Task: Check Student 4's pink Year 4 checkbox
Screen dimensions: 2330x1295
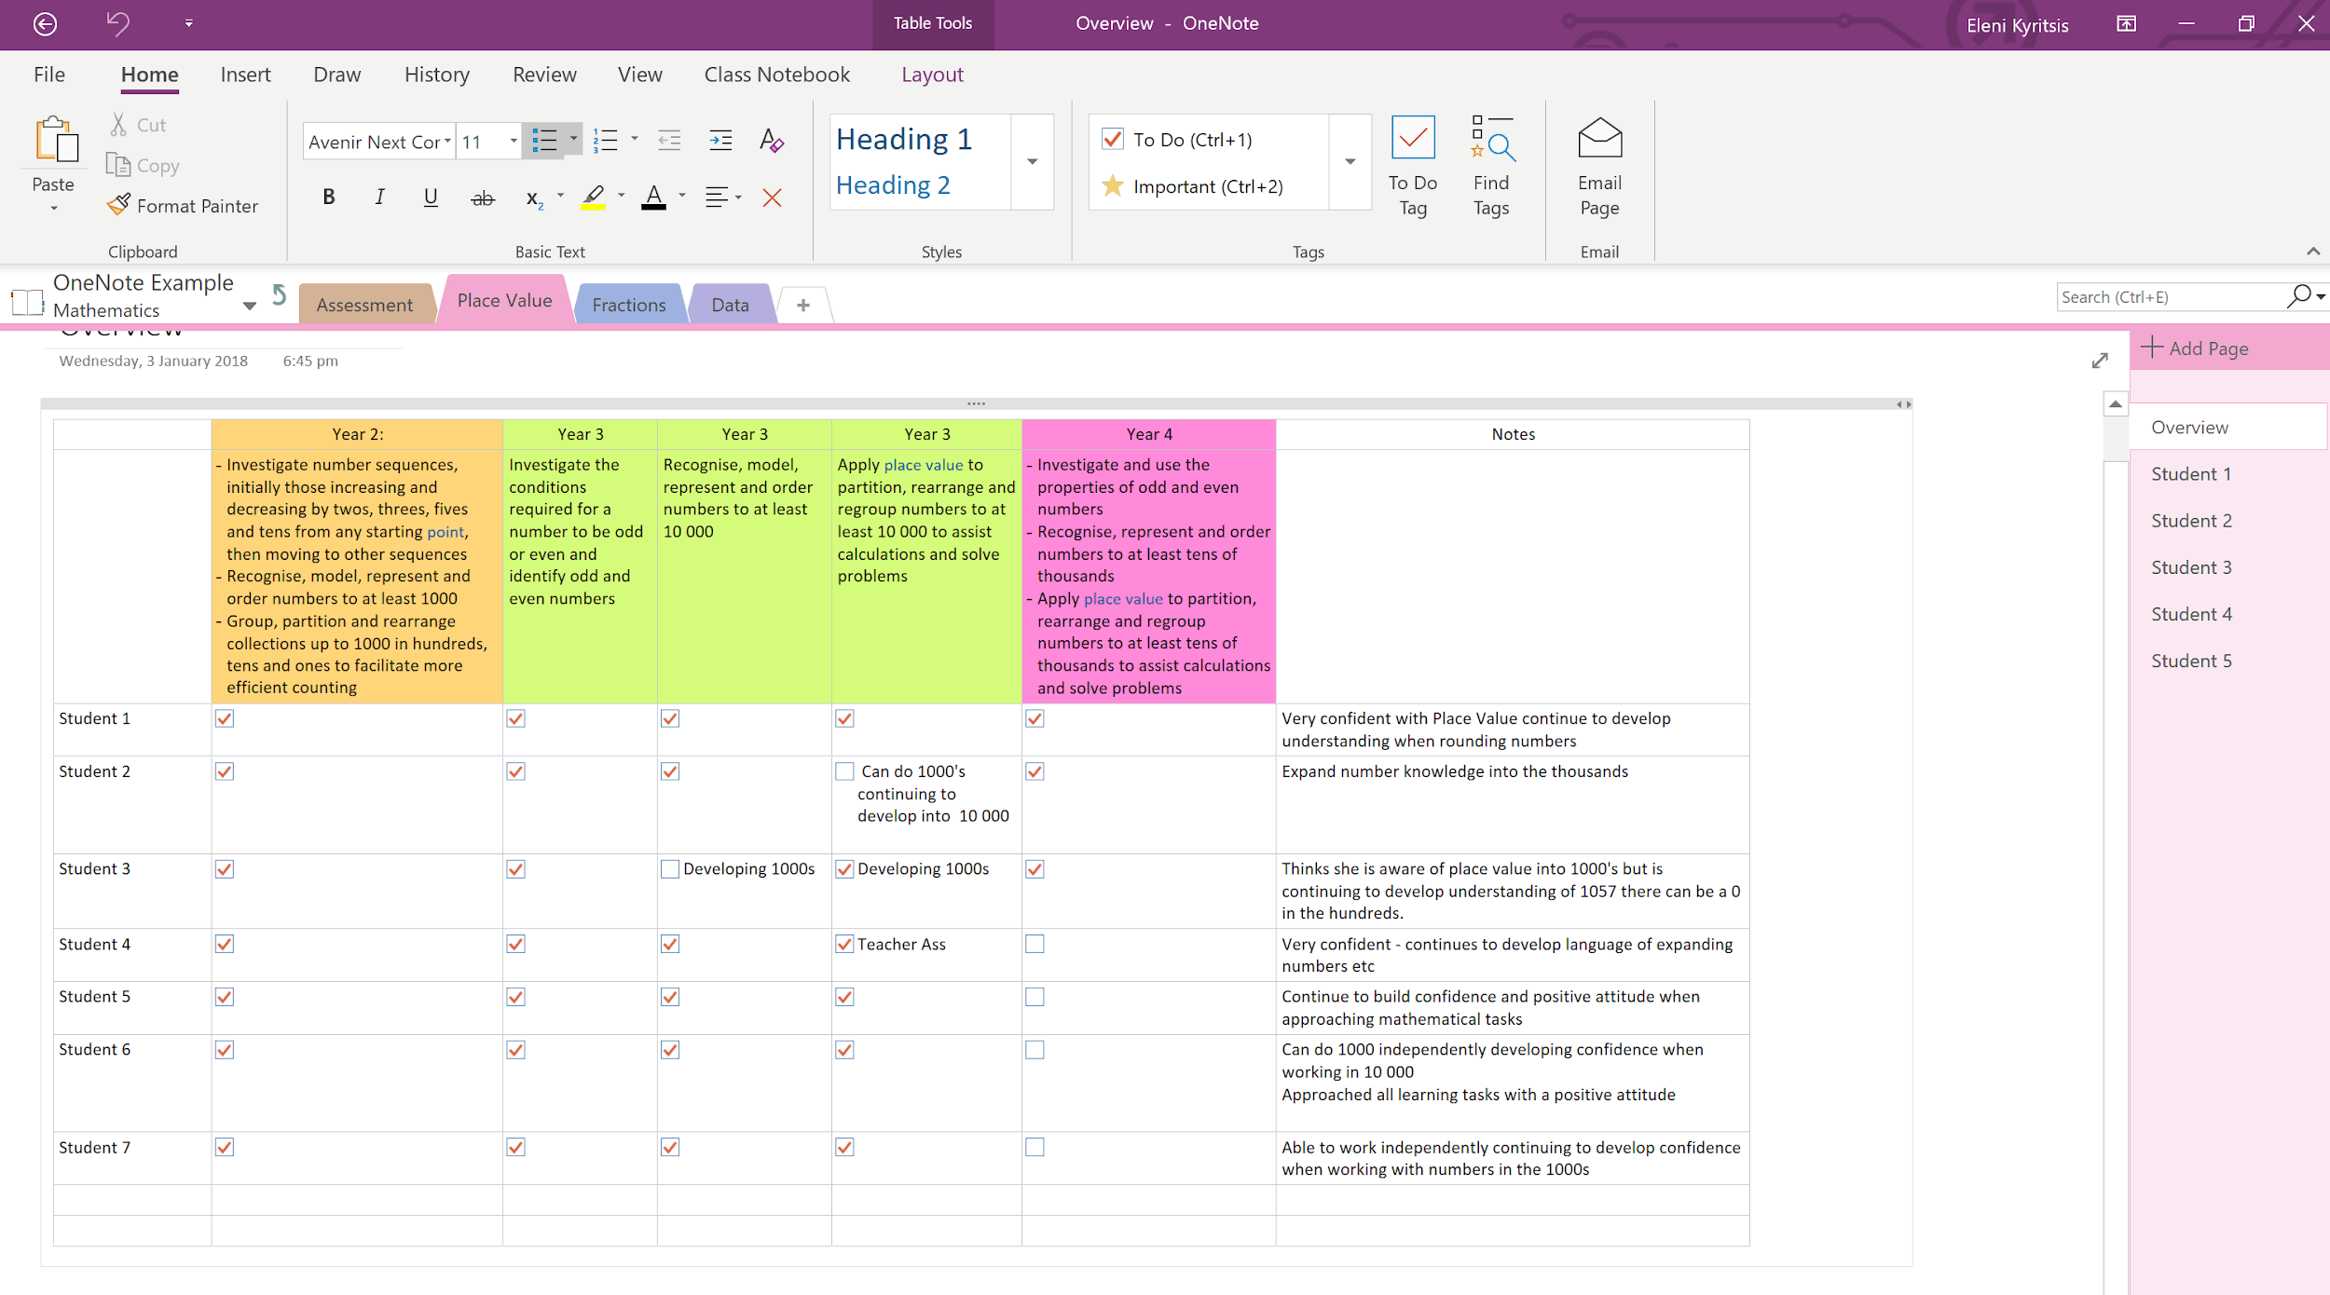Action: click(x=1035, y=944)
